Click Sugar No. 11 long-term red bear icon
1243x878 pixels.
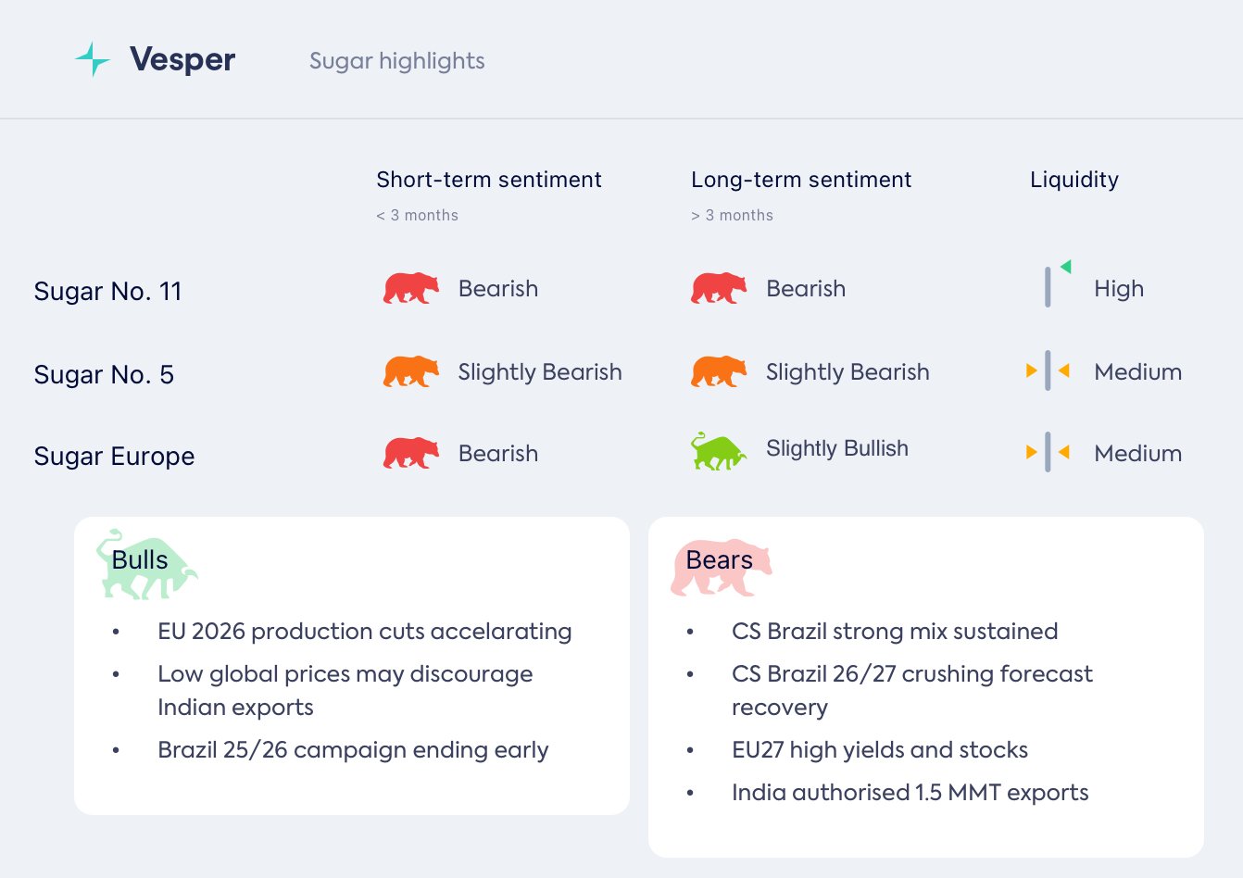coord(718,288)
